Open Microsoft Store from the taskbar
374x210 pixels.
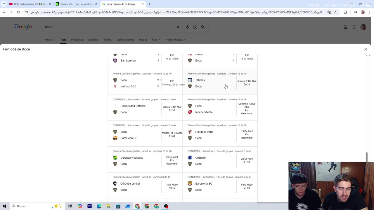tap(118, 206)
